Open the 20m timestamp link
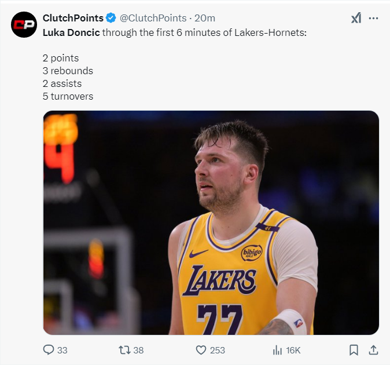The width and height of the screenshot is (390, 365). pyautogui.click(x=205, y=18)
